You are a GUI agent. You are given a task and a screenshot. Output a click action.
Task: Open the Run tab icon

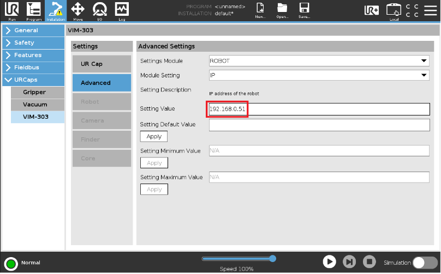pyautogui.click(x=12, y=11)
